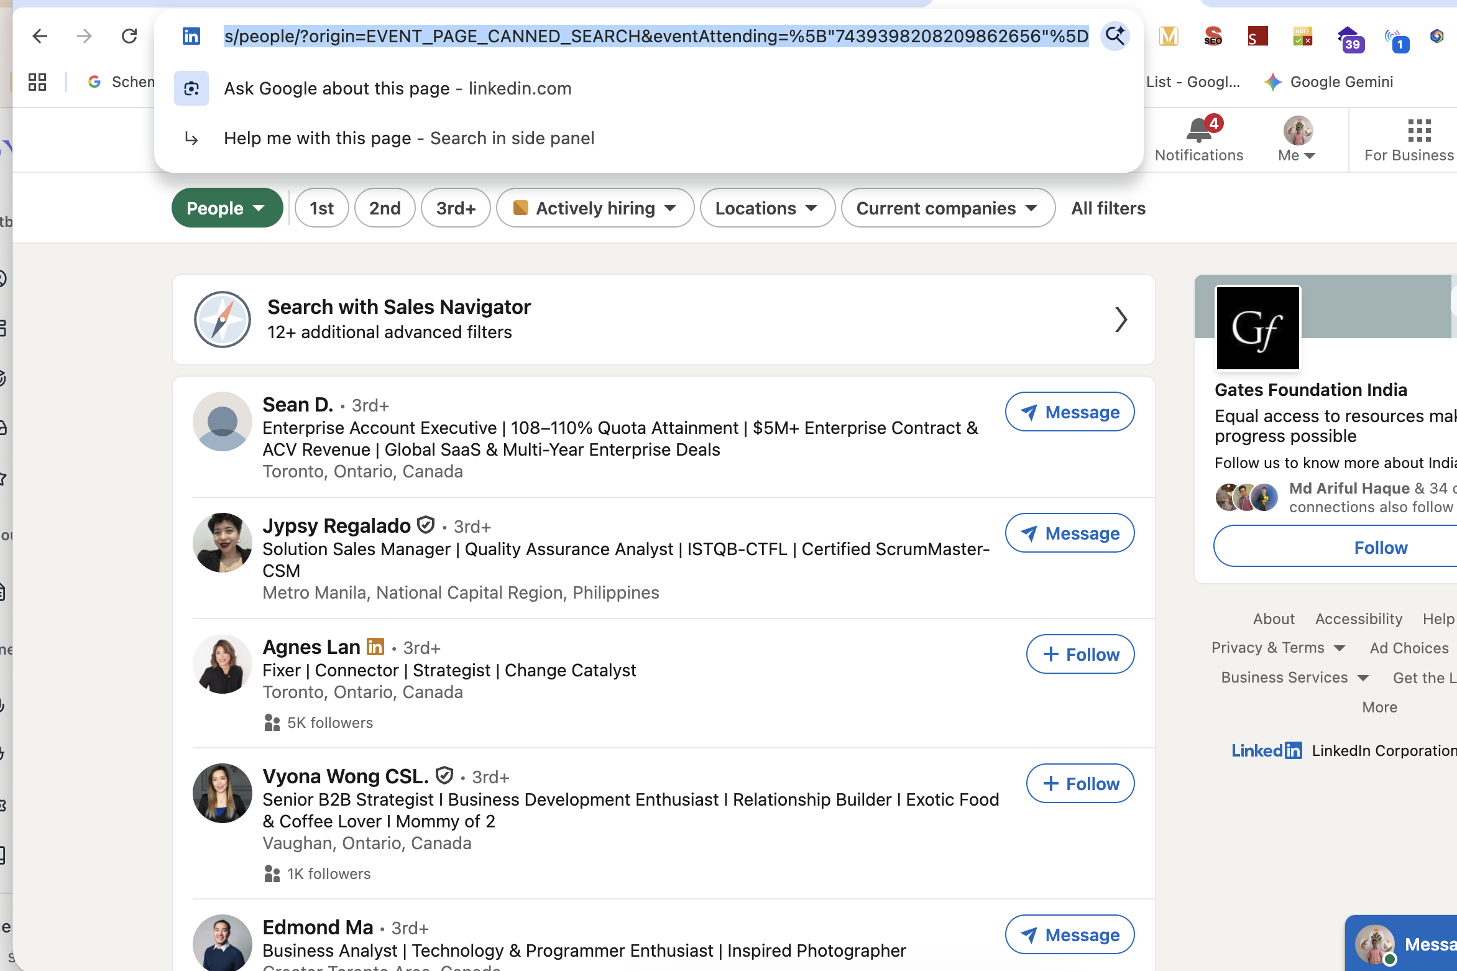This screenshot has height=971, width=1457.
Task: Open the Locations filter dropdown
Action: click(x=766, y=208)
